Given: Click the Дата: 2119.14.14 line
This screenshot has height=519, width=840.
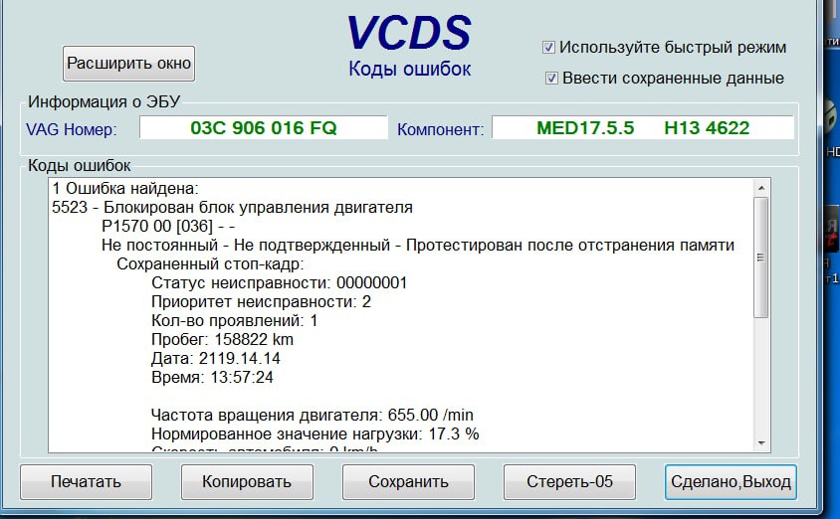Looking at the screenshot, I should click(216, 359).
